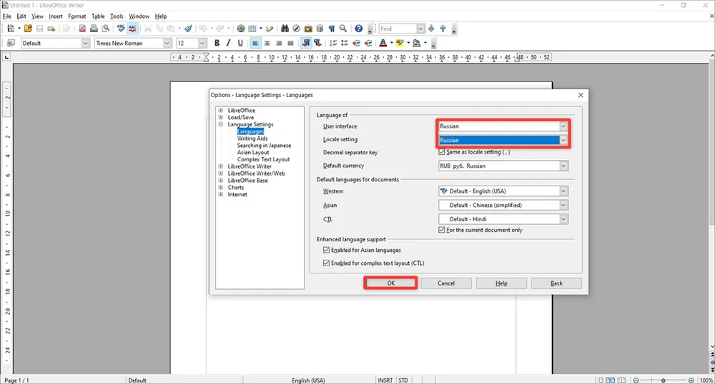Screen dimensions: 715x384
Task: Click the Insert Table icon
Action: (252, 29)
